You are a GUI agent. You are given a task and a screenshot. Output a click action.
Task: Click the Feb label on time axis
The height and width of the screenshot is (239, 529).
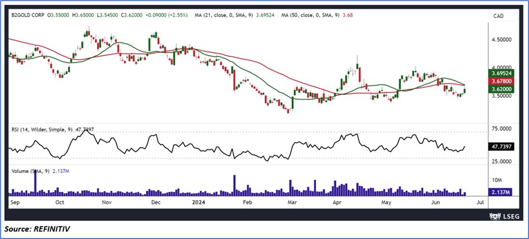click(247, 203)
